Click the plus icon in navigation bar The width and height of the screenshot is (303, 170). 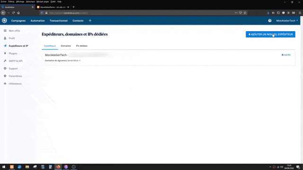coord(90,20)
